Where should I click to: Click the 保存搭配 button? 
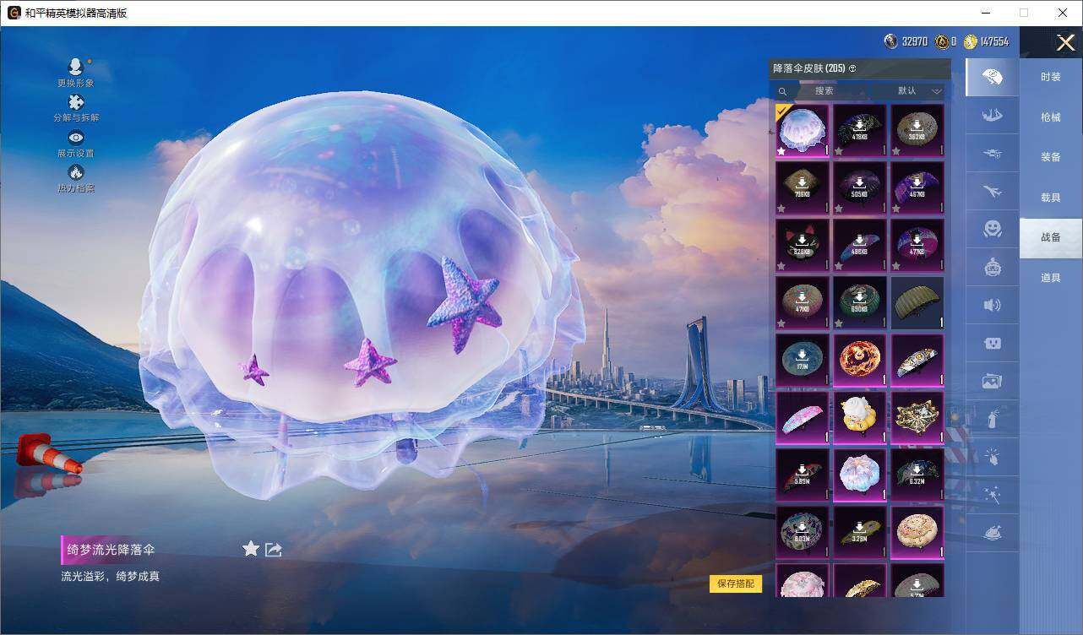(736, 583)
